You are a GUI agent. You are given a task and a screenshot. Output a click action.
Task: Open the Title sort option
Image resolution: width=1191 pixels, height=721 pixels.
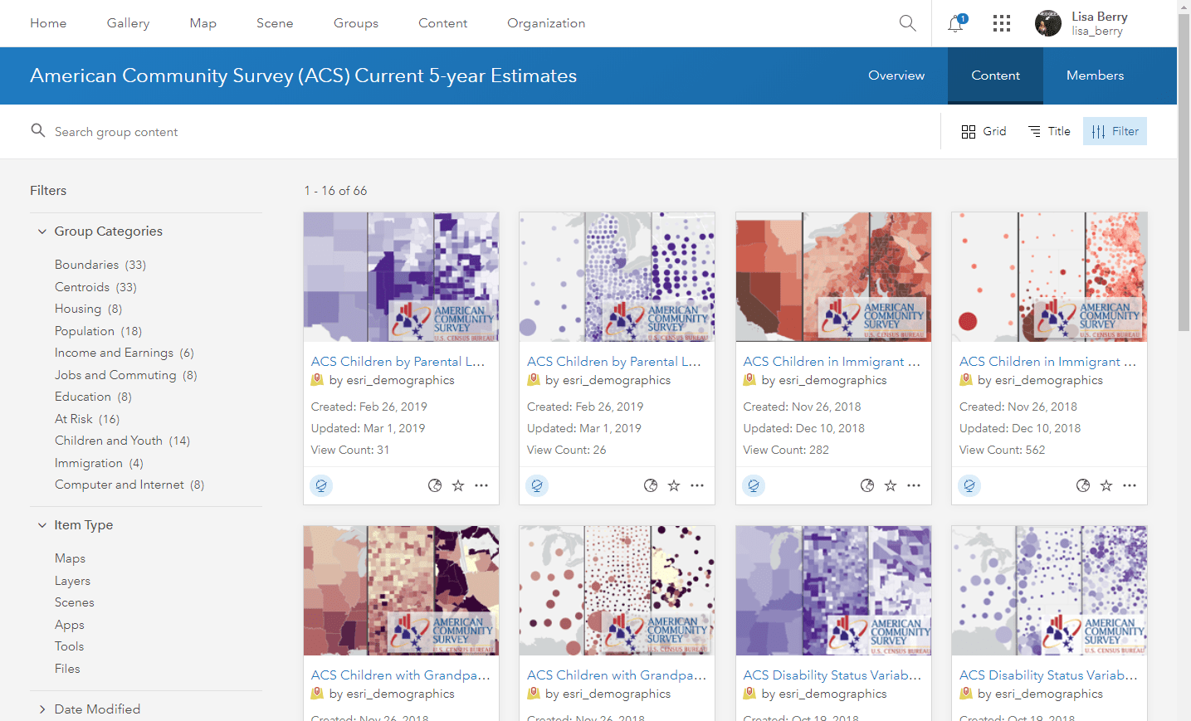(x=1049, y=131)
